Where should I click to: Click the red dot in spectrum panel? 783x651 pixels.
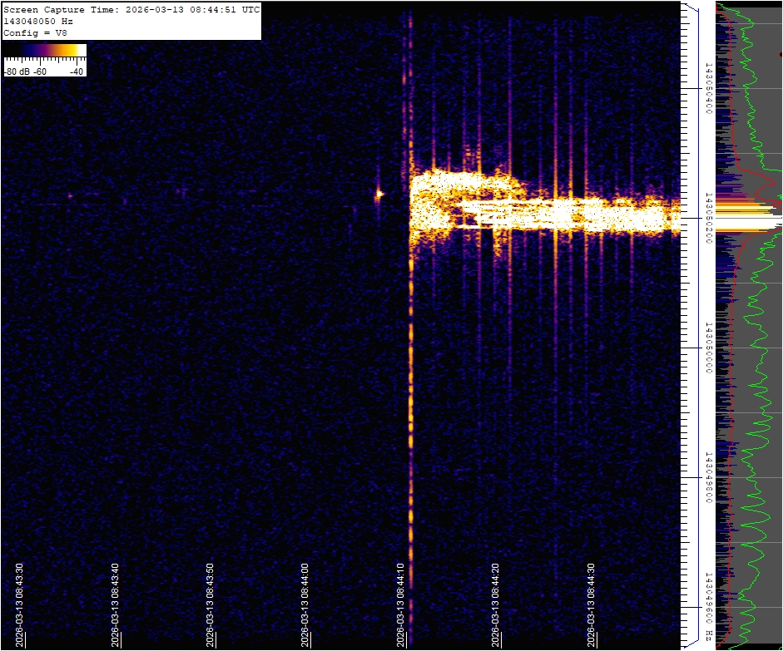(x=780, y=54)
